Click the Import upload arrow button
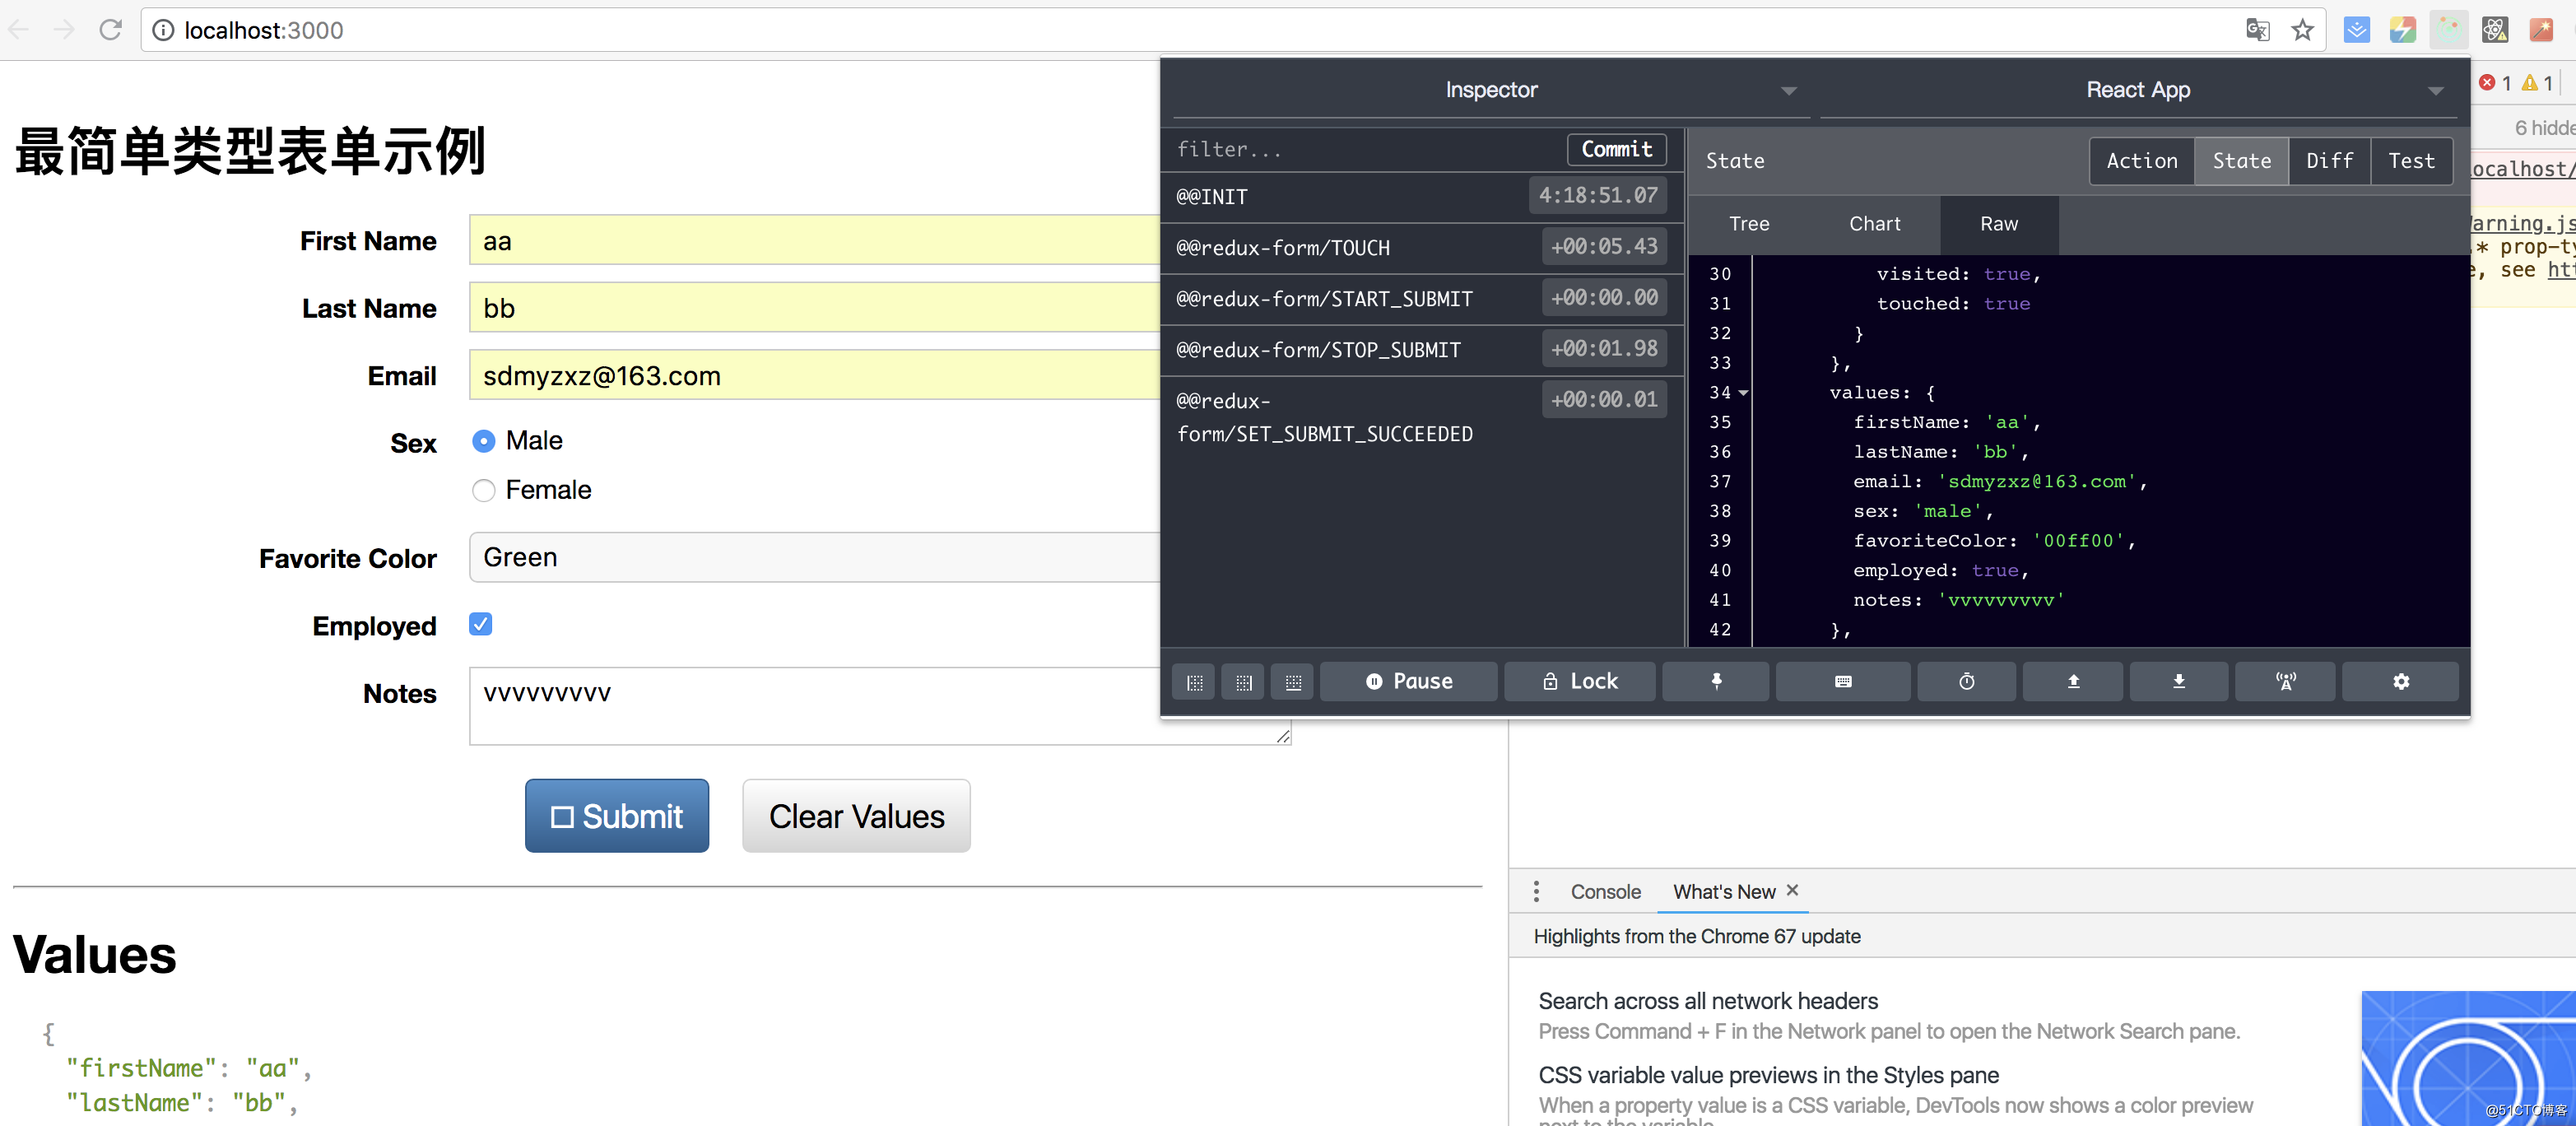The height and width of the screenshot is (1126, 2576). click(2073, 682)
